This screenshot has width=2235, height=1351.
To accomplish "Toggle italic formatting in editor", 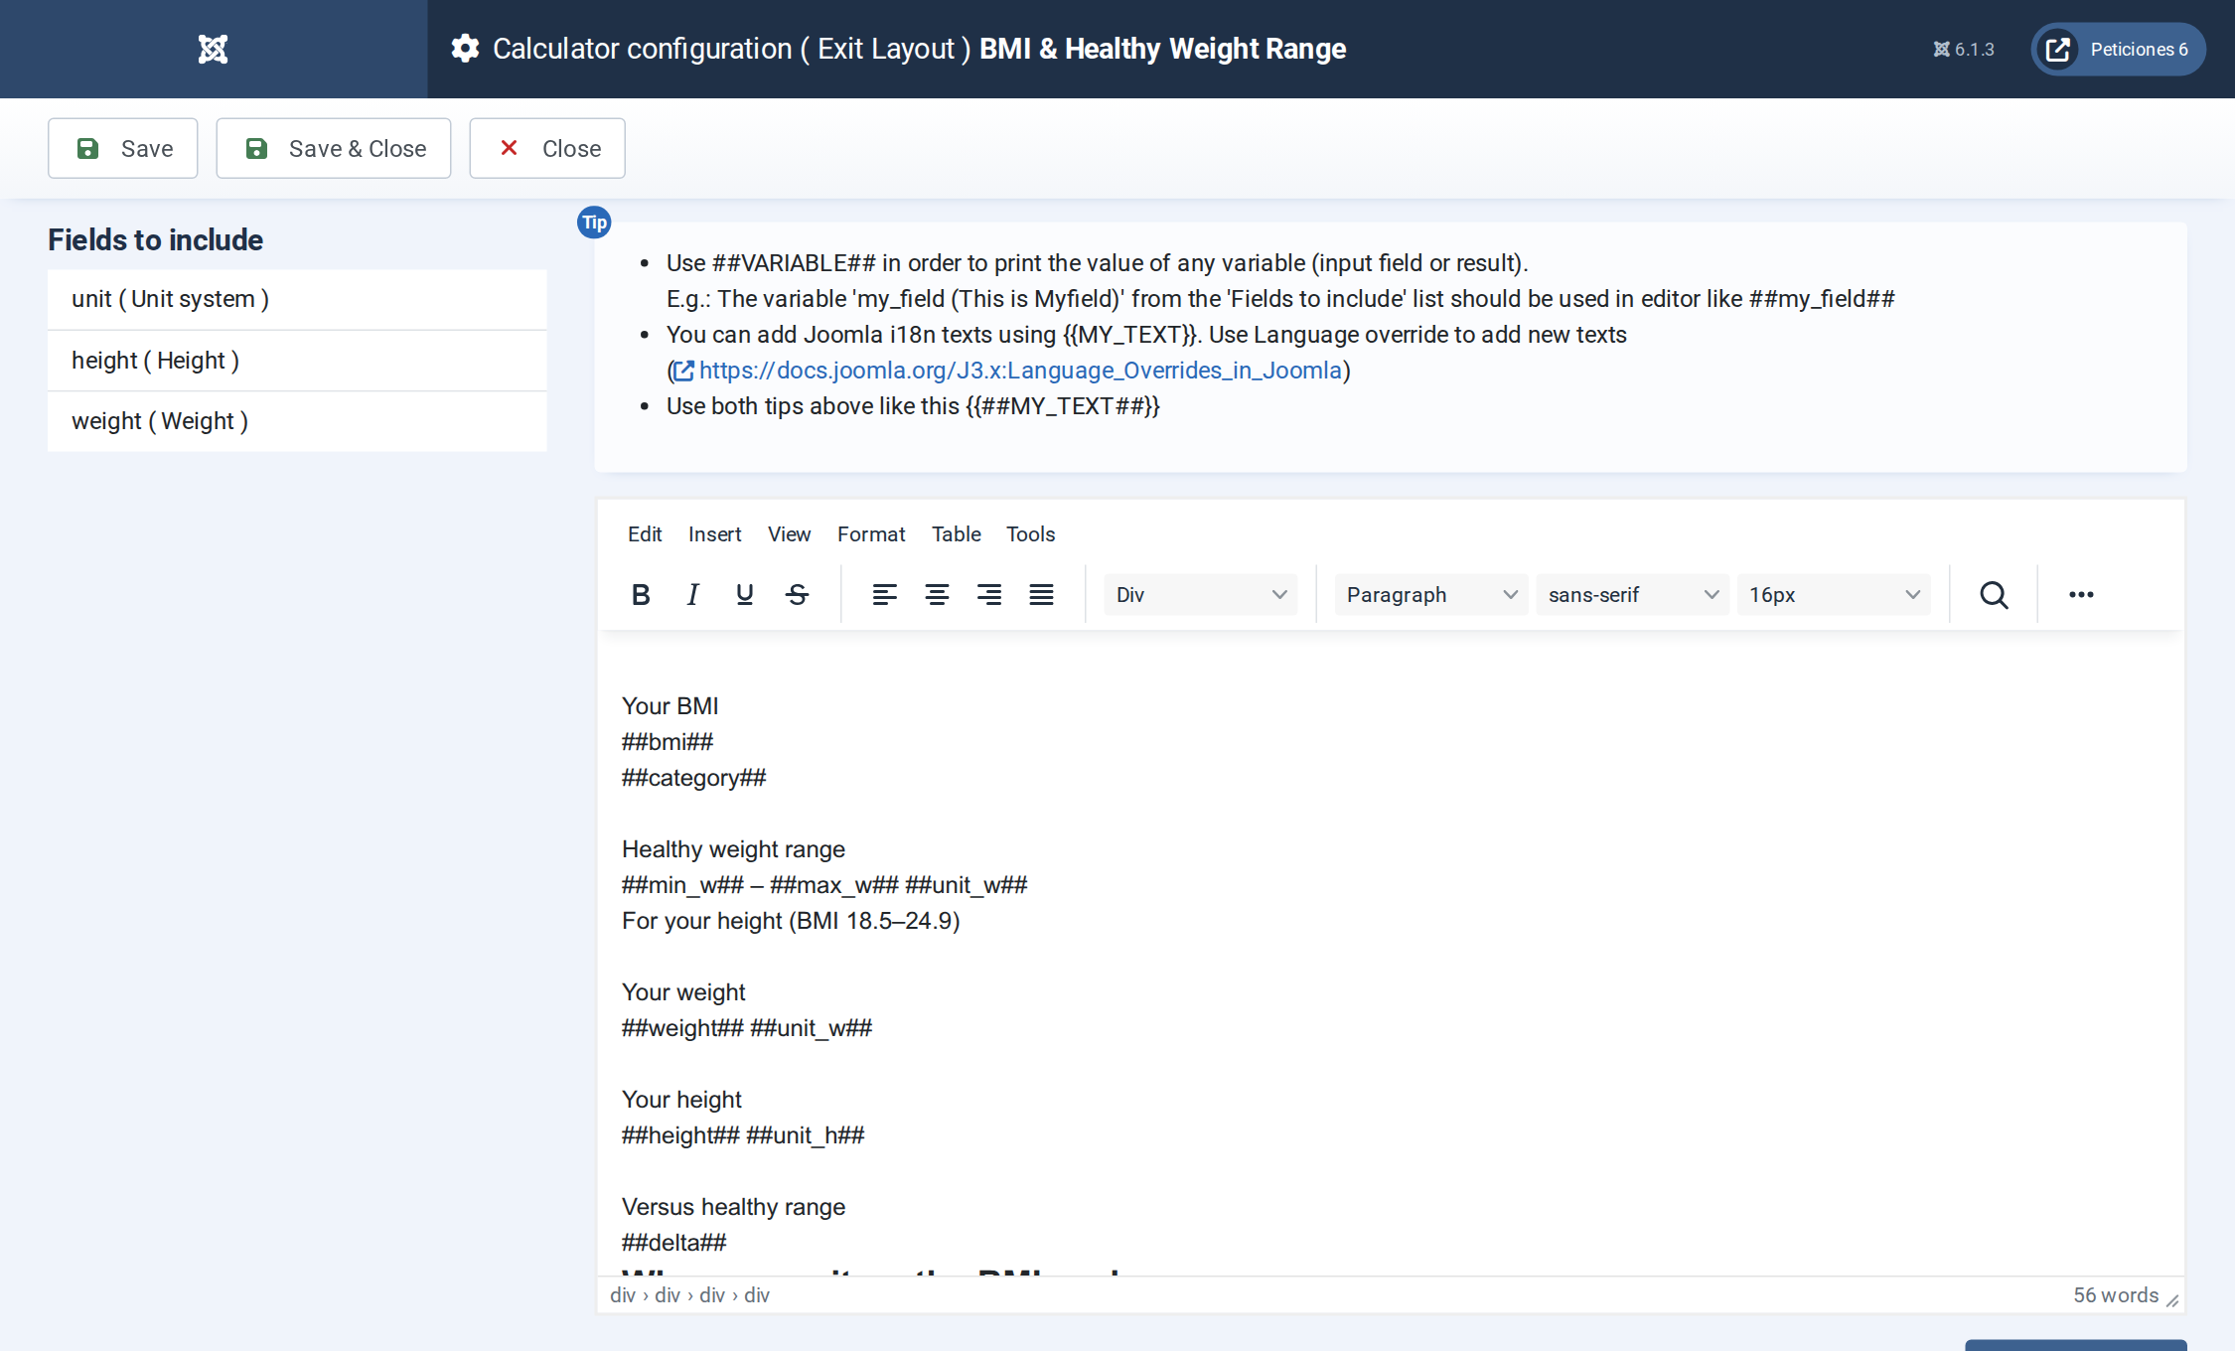I will [692, 594].
